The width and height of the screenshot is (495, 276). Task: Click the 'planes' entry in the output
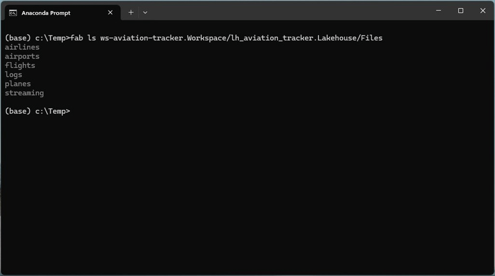coord(18,84)
